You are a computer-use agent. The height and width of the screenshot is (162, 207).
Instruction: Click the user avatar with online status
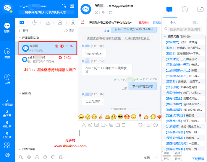7,8
